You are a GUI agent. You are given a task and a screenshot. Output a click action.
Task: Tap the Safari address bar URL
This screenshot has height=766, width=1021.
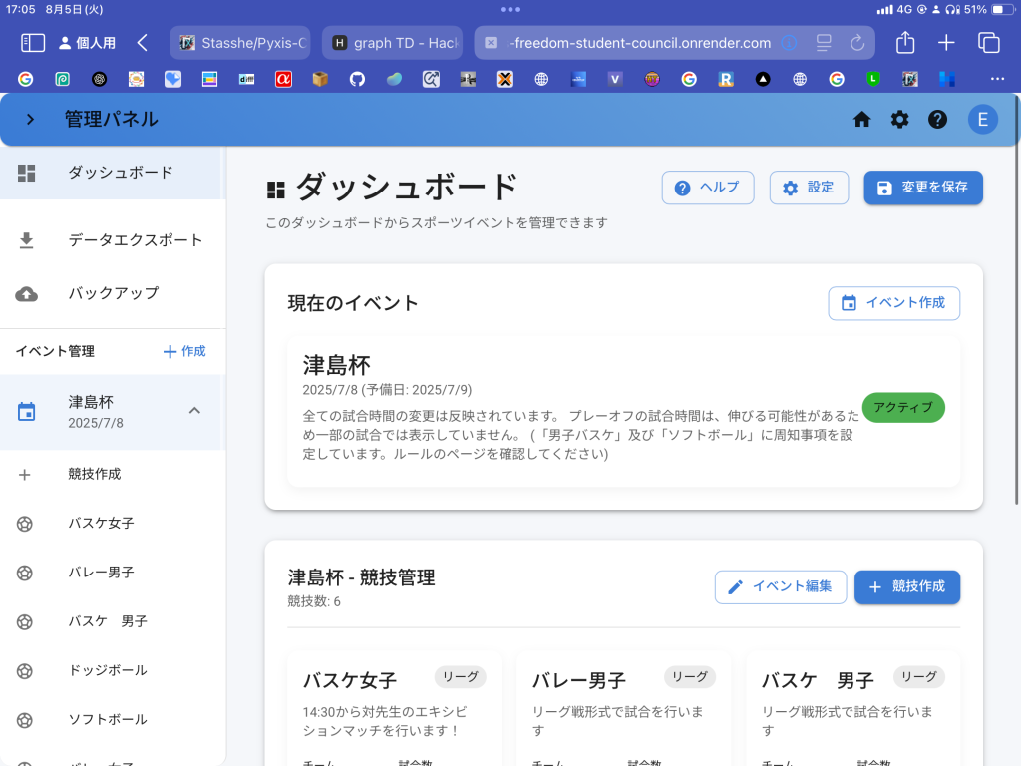tap(639, 43)
